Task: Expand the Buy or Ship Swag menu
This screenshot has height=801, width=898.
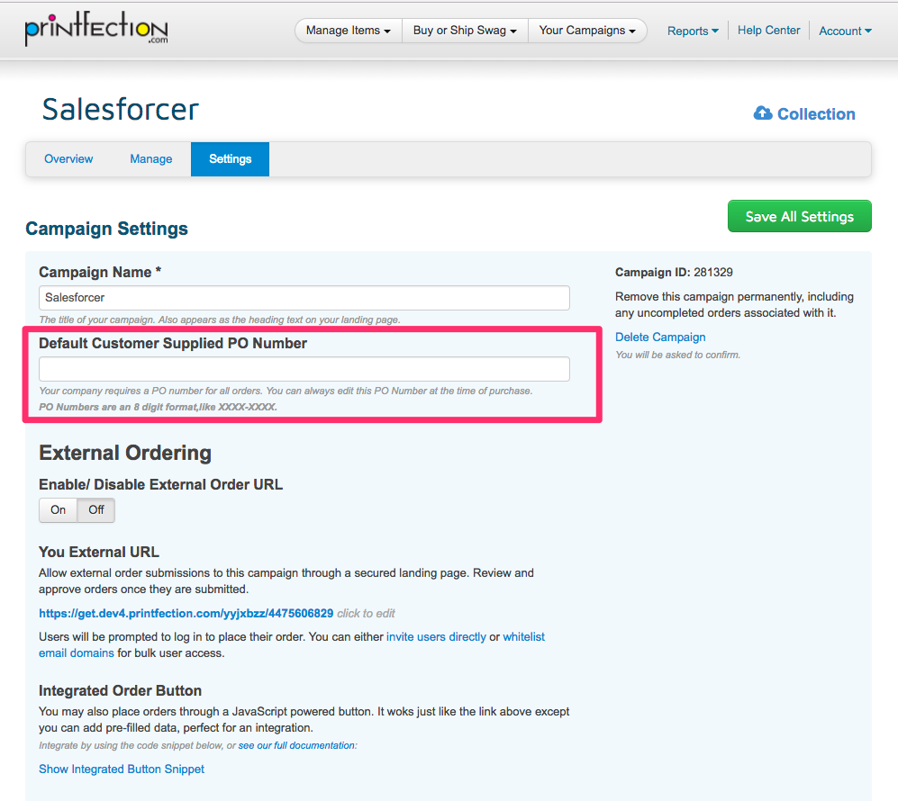Action: 465,31
